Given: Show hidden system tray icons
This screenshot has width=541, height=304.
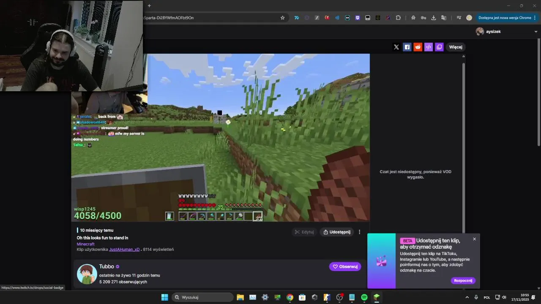Looking at the screenshot, I should click(467, 297).
